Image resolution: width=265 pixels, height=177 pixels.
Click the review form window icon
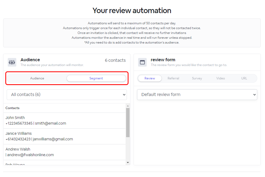[142, 62]
